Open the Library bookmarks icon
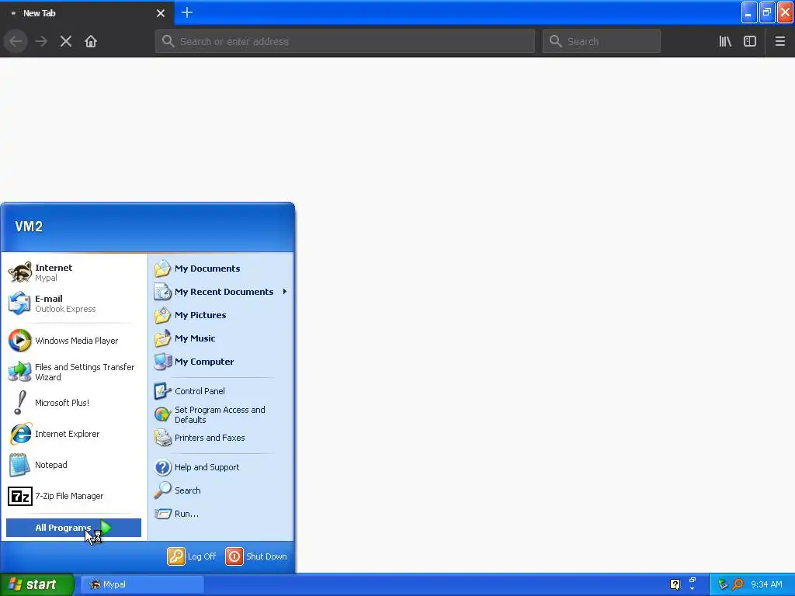This screenshot has width=795, height=596. [725, 41]
